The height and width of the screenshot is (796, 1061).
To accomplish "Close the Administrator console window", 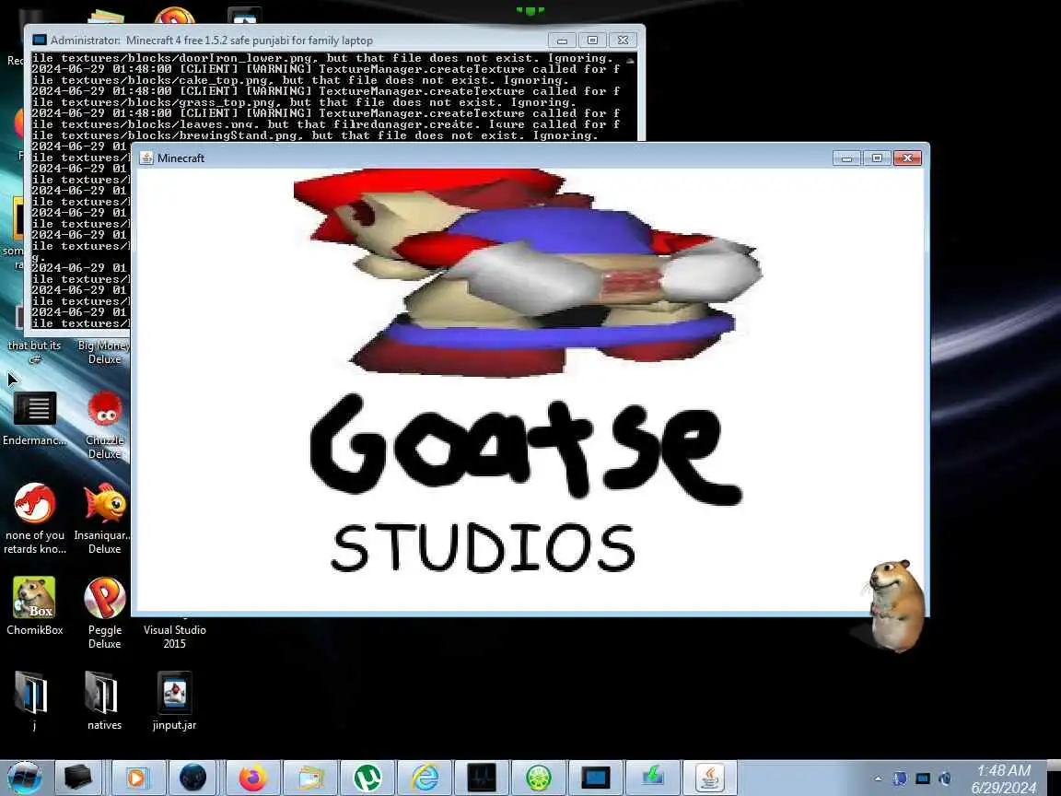I will pyautogui.click(x=623, y=40).
